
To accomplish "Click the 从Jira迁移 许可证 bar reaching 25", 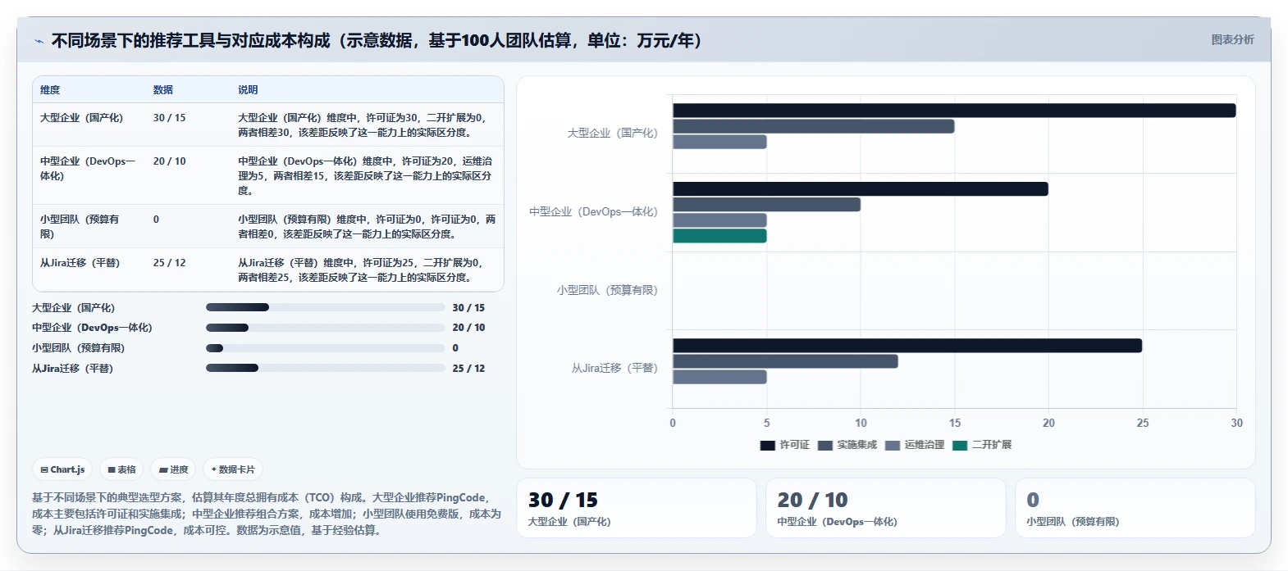I will pyautogui.click(x=907, y=346).
